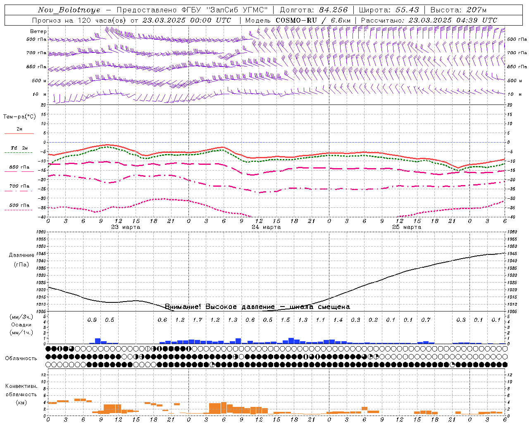
Task: Click the 3-hour precipitation value 1.7
Action: tap(198, 320)
